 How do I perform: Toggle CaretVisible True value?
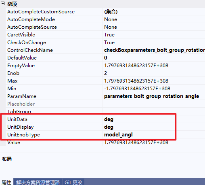[154, 35]
